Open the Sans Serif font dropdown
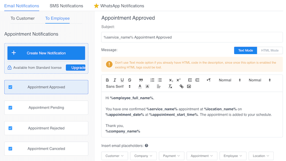The image size is (286, 161). tap(118, 86)
